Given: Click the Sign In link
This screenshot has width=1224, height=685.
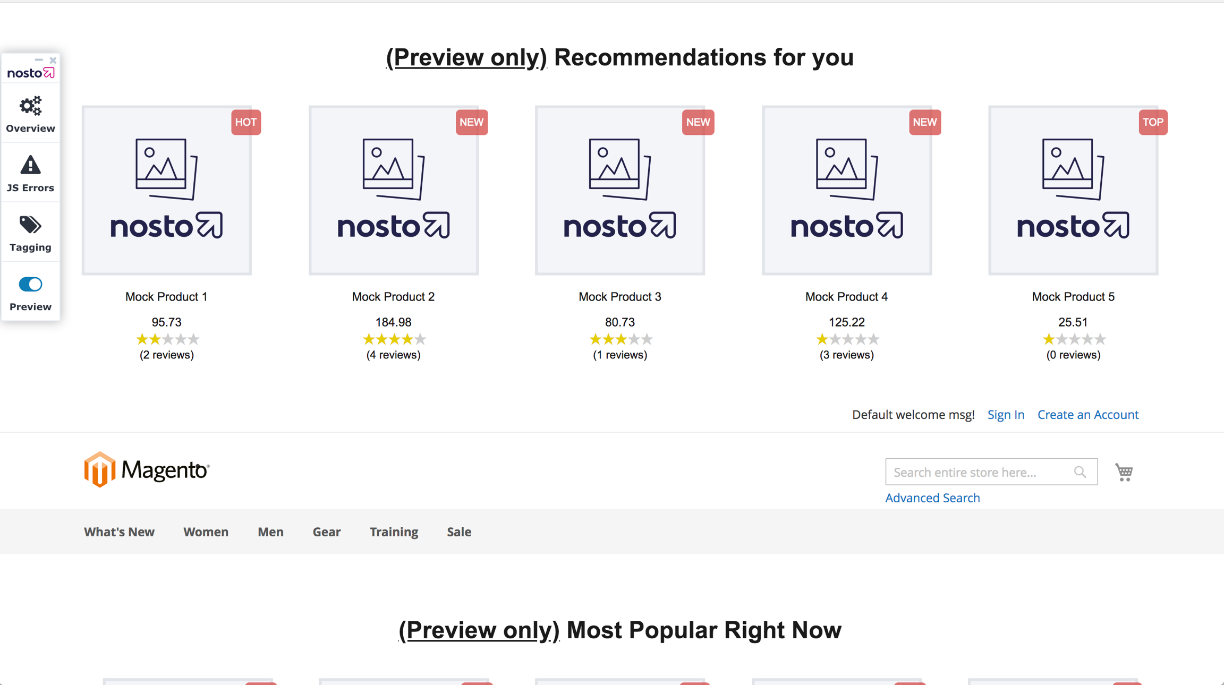Looking at the screenshot, I should (1006, 415).
